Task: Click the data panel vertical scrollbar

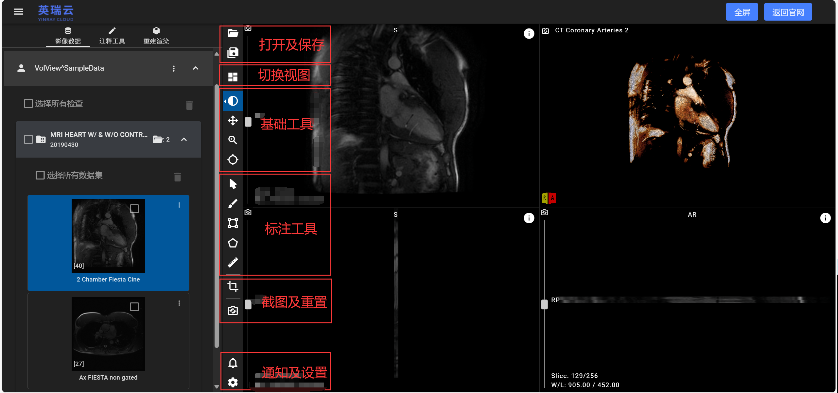Action: [x=216, y=216]
